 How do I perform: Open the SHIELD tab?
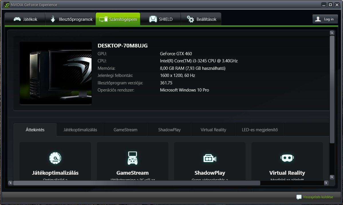(161, 19)
